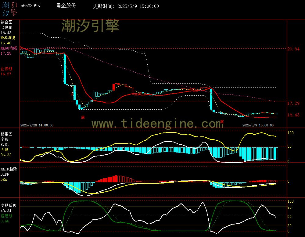Viewport: 305px width, 237px height.
Task: Click the 速度线 legend label
Action: [7, 216]
